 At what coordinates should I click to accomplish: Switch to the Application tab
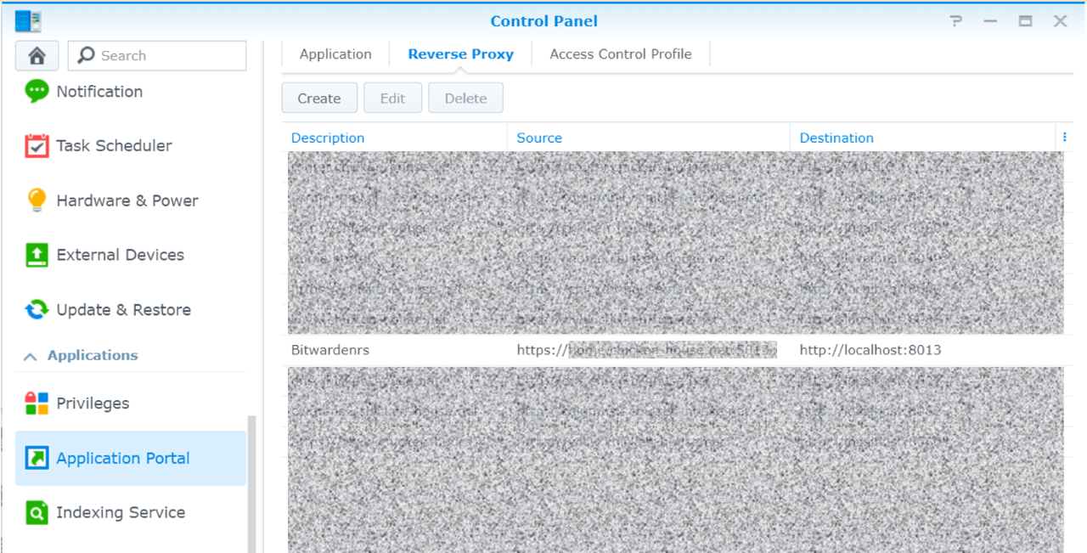(335, 54)
